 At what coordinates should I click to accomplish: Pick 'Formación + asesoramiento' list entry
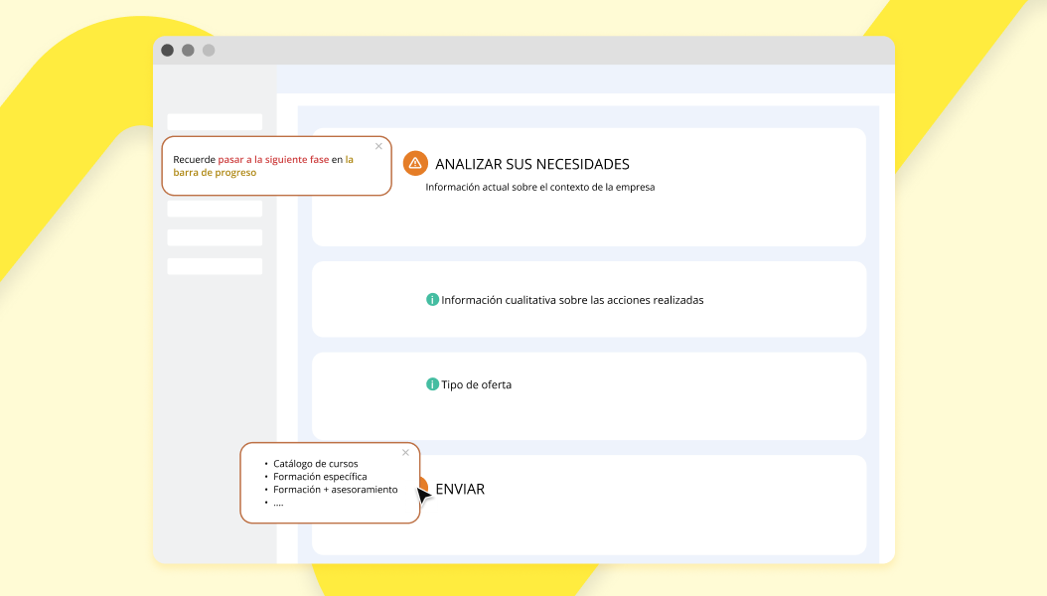pos(335,490)
